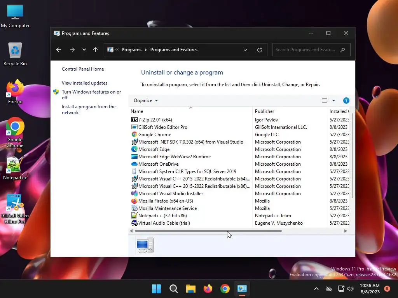
Task: Go up one level with up arrow
Action: [96, 50]
